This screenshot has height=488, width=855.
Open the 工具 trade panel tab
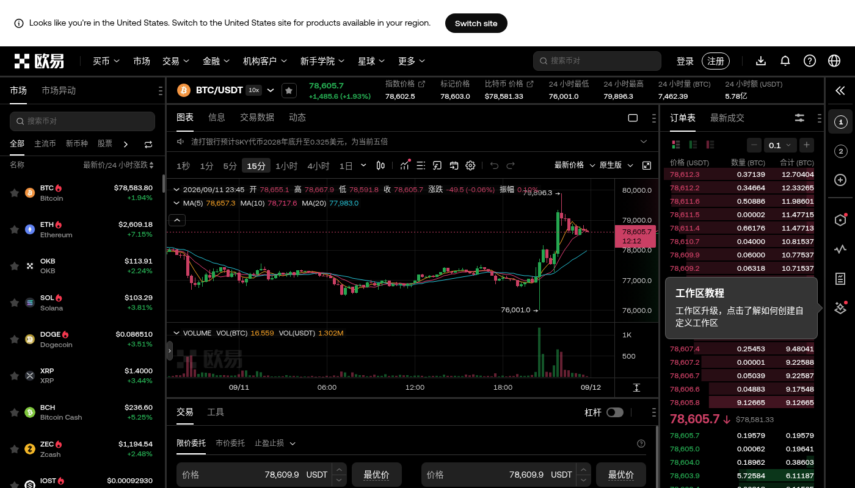[x=216, y=412]
